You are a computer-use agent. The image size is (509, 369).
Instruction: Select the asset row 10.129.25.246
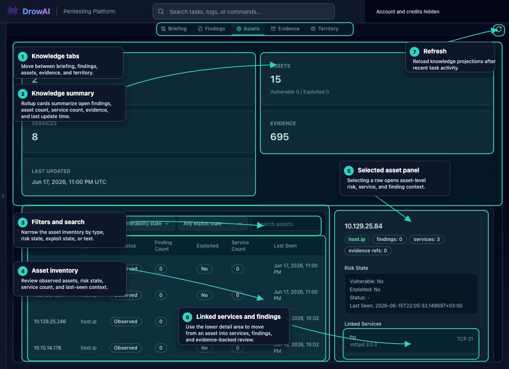click(x=176, y=322)
